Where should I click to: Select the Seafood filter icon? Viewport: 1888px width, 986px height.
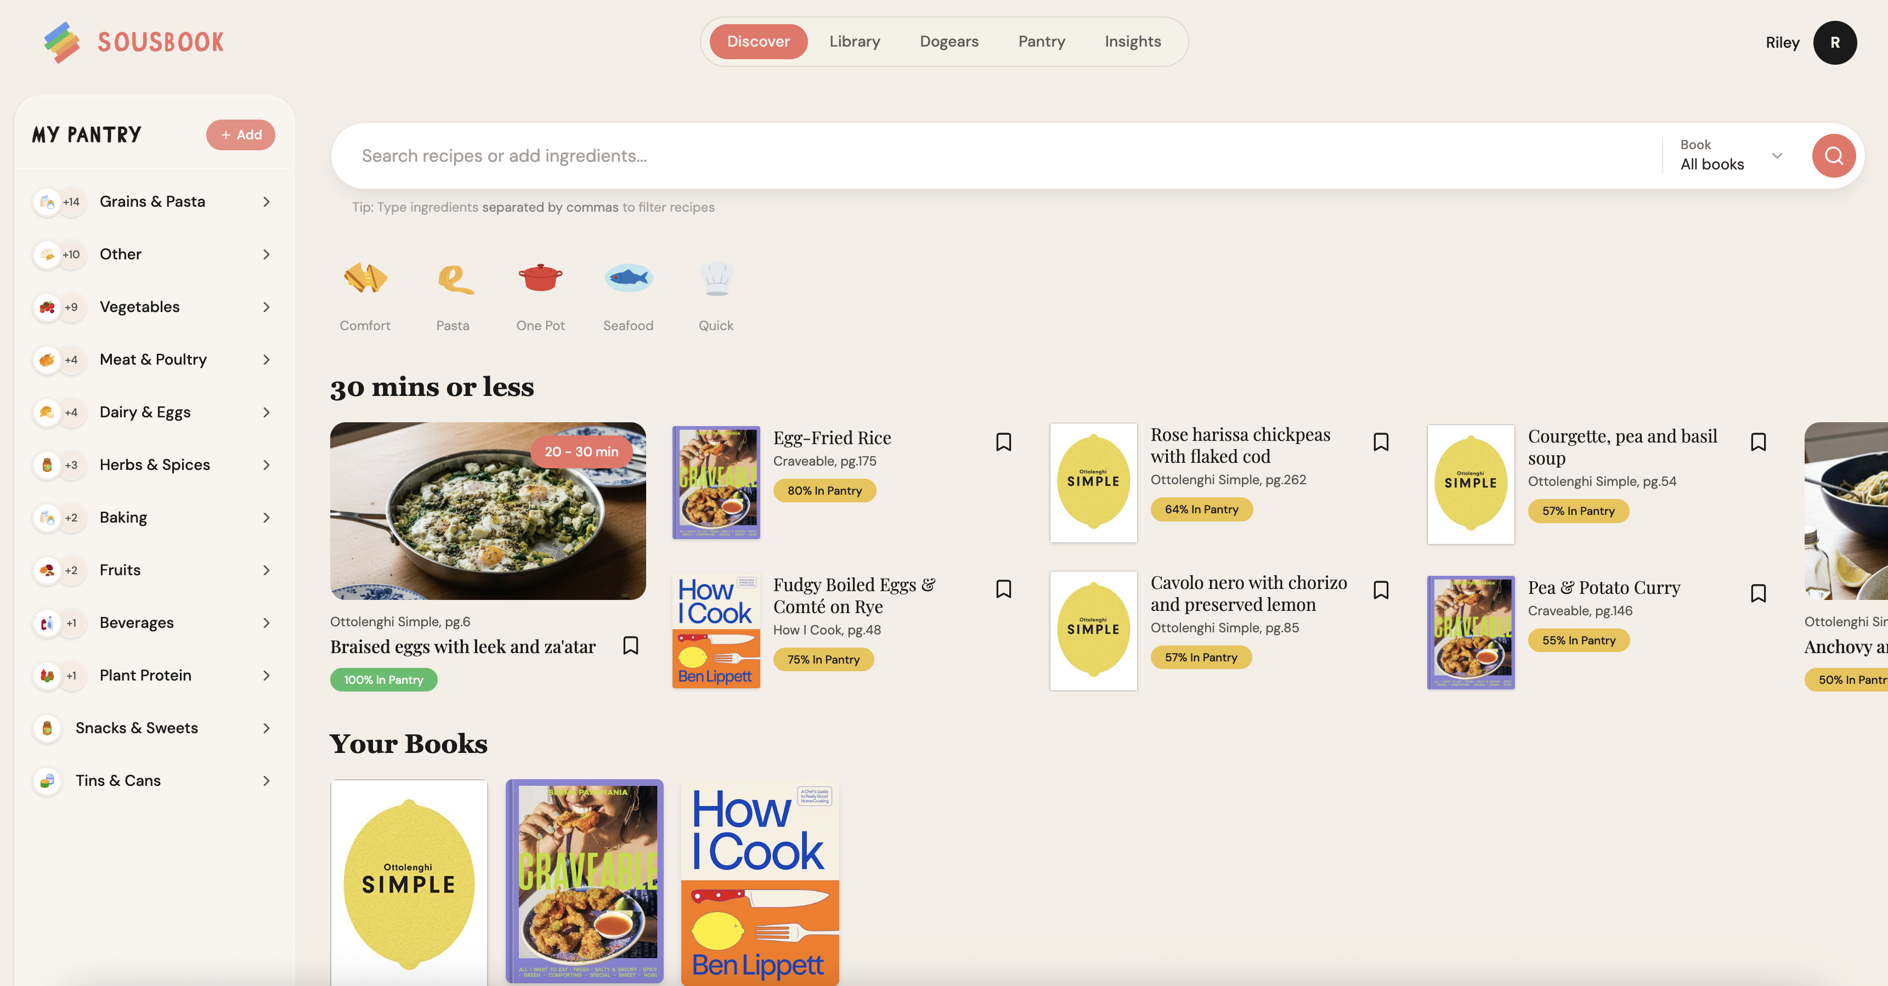(x=628, y=279)
